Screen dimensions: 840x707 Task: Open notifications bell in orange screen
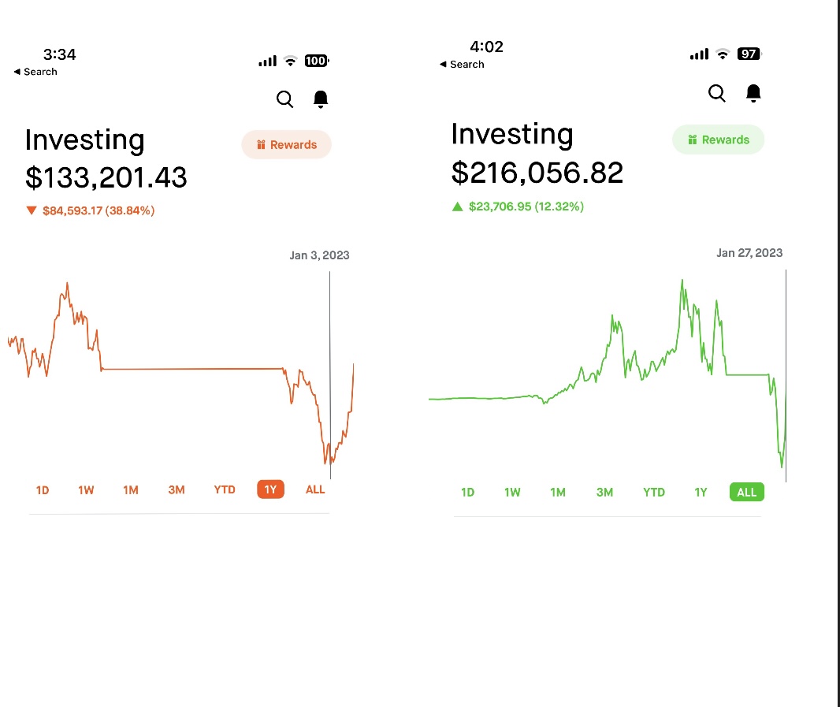[321, 99]
